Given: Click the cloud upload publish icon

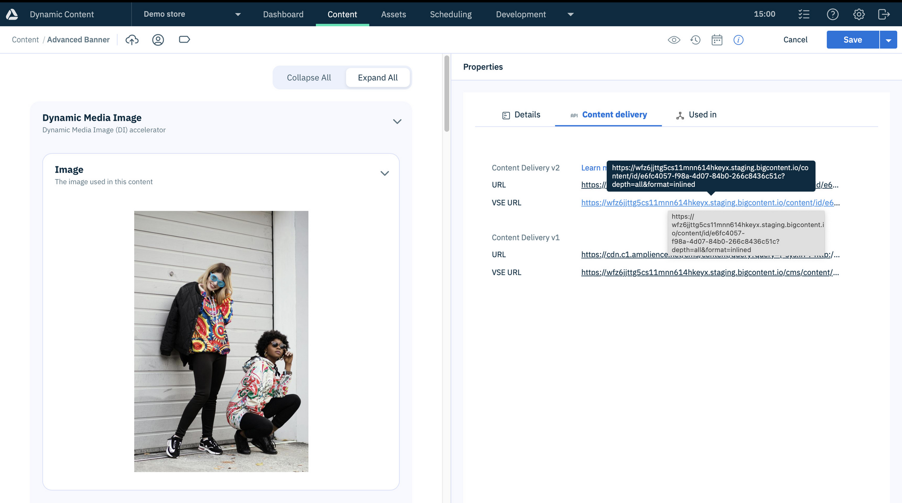Looking at the screenshot, I should pos(132,40).
